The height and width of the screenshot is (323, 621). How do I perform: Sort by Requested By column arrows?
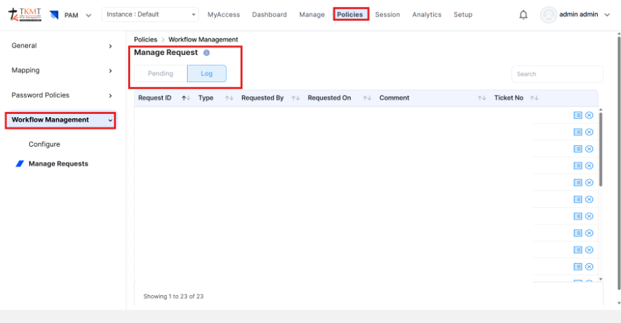pyautogui.click(x=295, y=98)
